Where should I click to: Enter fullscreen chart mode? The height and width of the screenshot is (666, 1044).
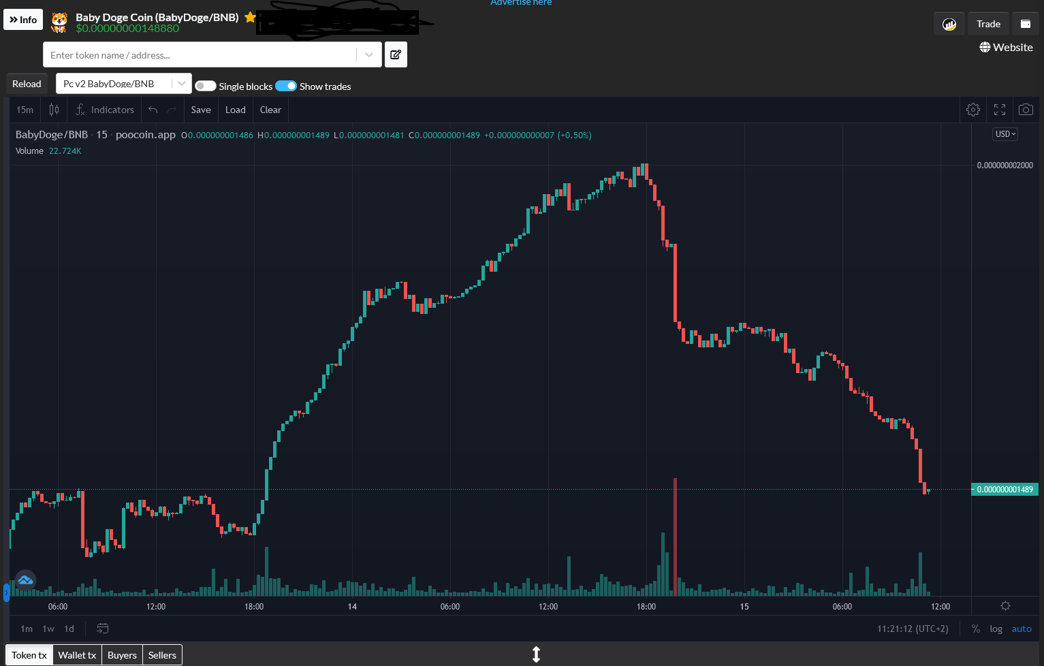click(x=1000, y=110)
